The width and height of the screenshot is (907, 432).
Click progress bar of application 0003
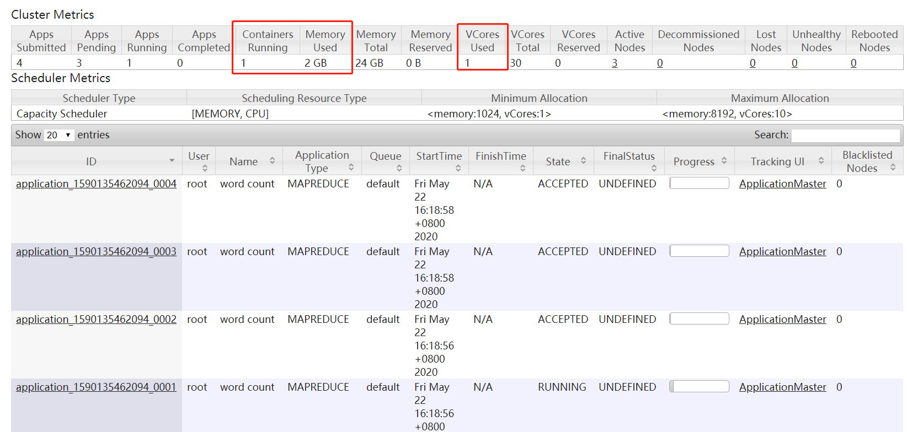tap(699, 251)
